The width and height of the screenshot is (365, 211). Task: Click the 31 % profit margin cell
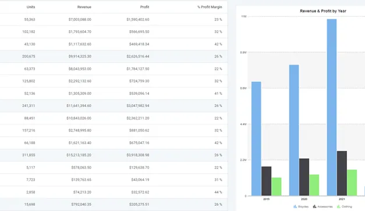(218, 180)
